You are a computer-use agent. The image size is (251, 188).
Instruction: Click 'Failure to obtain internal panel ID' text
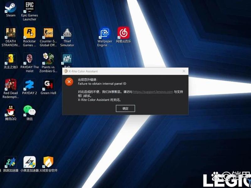102,84
